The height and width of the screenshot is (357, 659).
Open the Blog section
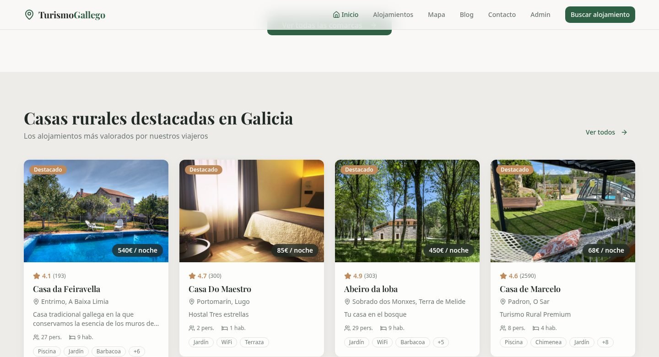pos(467,15)
